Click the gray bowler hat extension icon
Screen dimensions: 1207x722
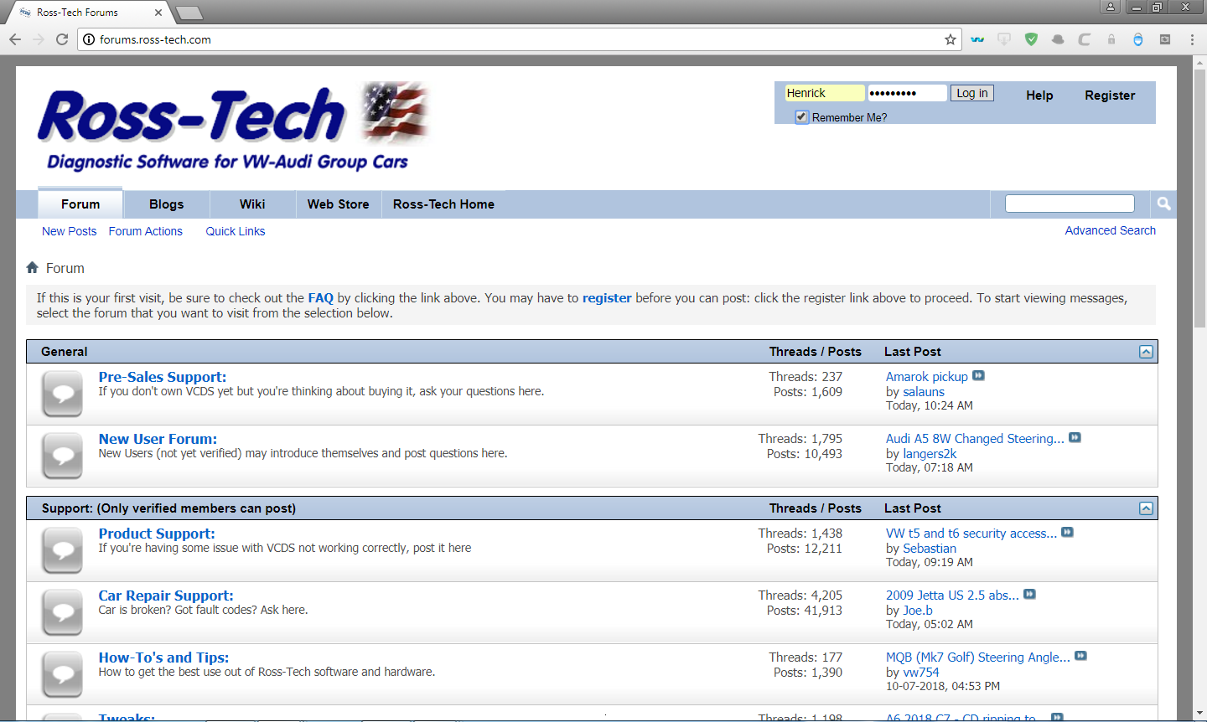pos(1058,39)
